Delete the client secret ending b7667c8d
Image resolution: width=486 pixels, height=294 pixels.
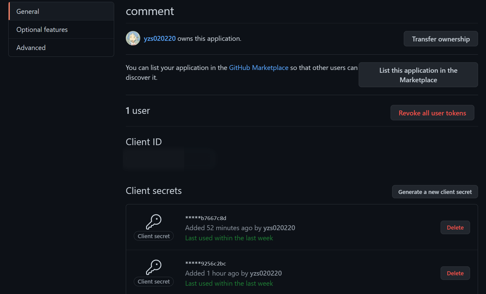click(x=455, y=227)
